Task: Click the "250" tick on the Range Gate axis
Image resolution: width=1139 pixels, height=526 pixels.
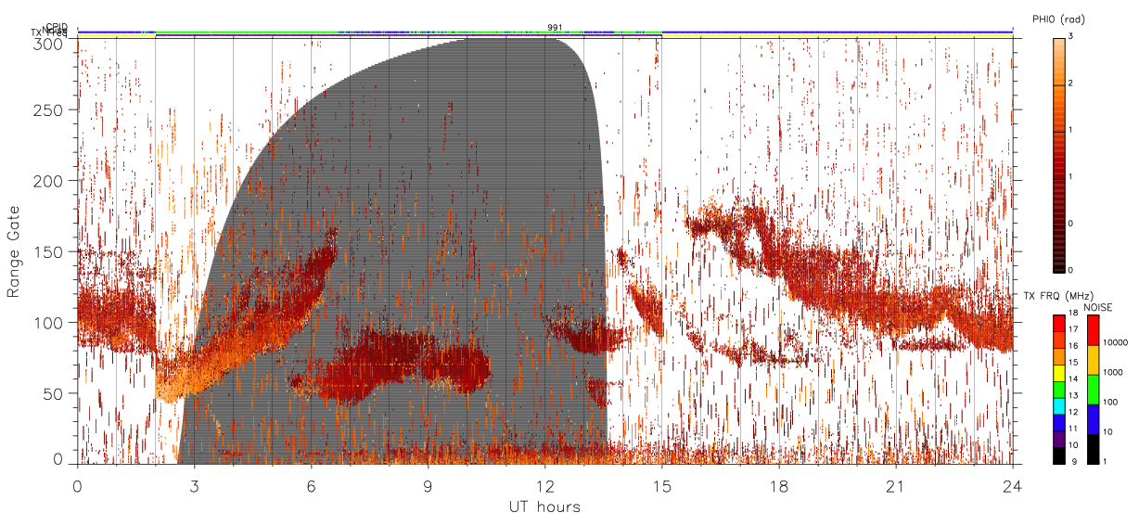Action: pos(49,110)
